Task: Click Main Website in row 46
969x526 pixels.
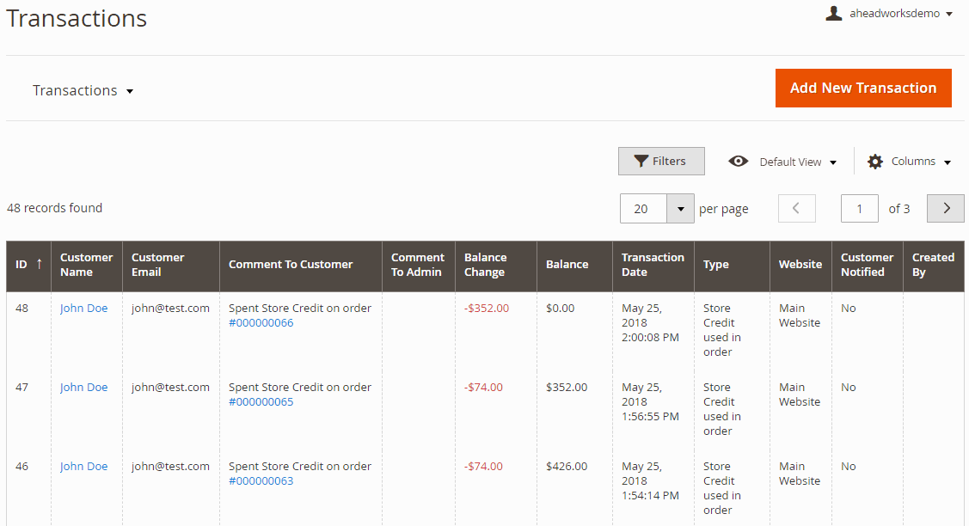Action: tap(799, 474)
